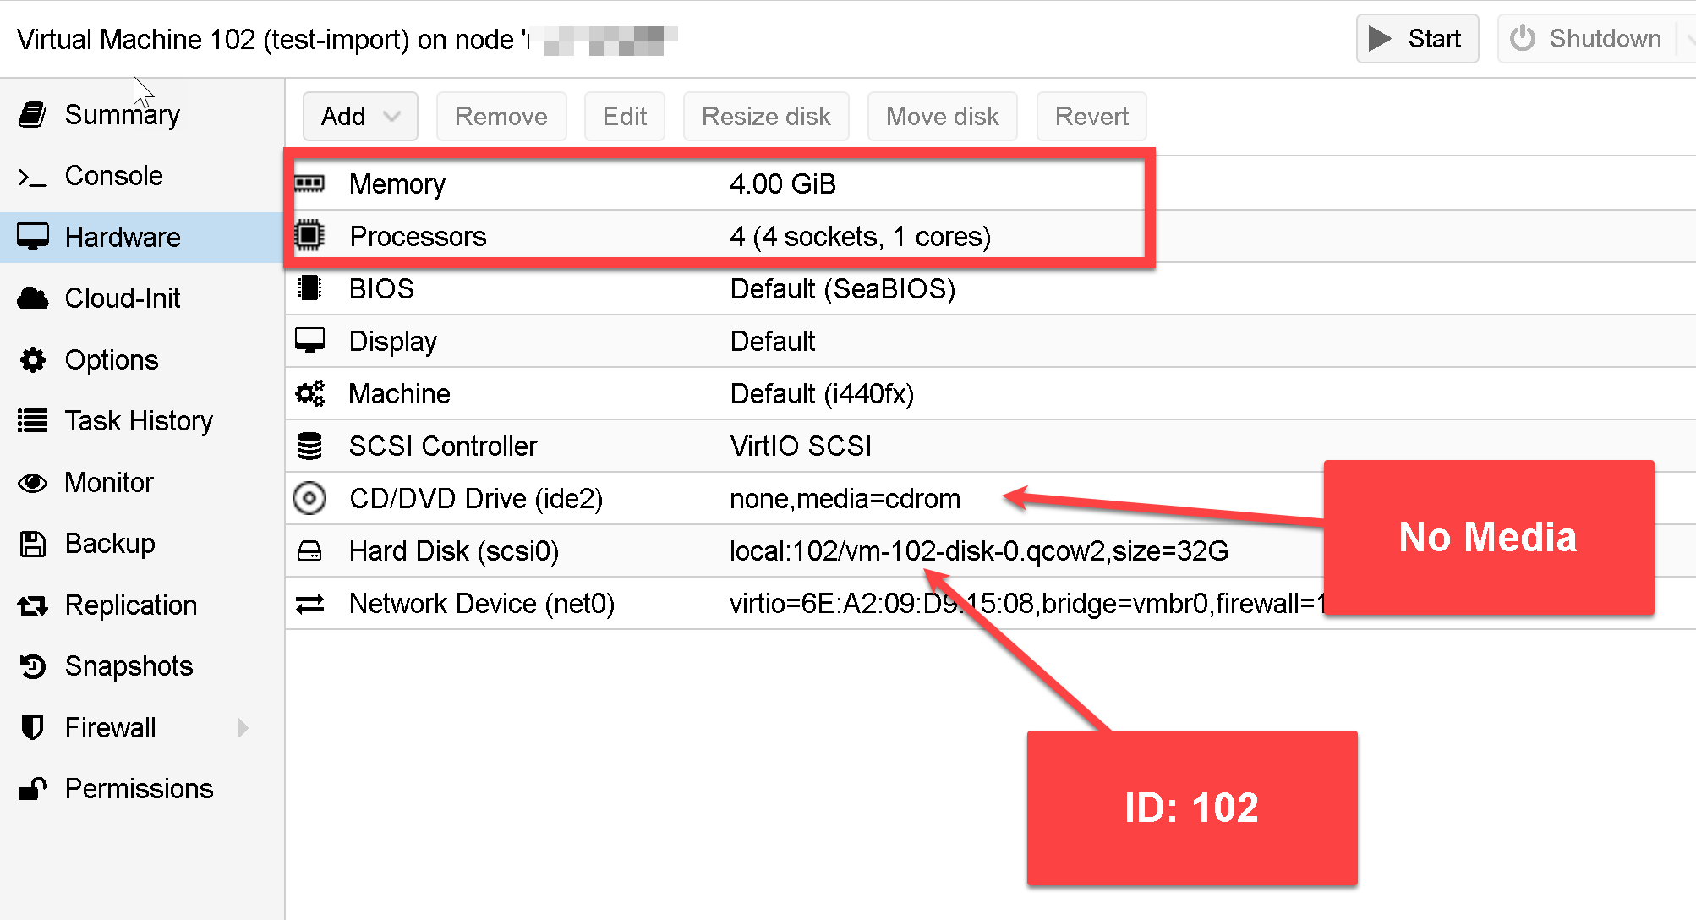The image size is (1696, 920).
Task: Click the Options gear icon in sidebar
Action: (x=32, y=359)
